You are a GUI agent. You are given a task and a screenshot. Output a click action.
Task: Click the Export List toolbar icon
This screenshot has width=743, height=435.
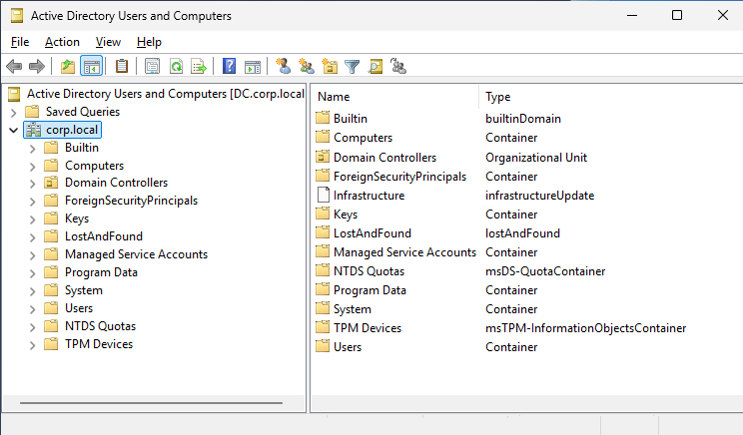click(x=199, y=66)
